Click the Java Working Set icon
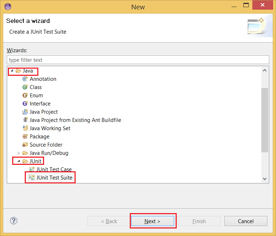Screen dimensions: 276x236 click(25, 128)
